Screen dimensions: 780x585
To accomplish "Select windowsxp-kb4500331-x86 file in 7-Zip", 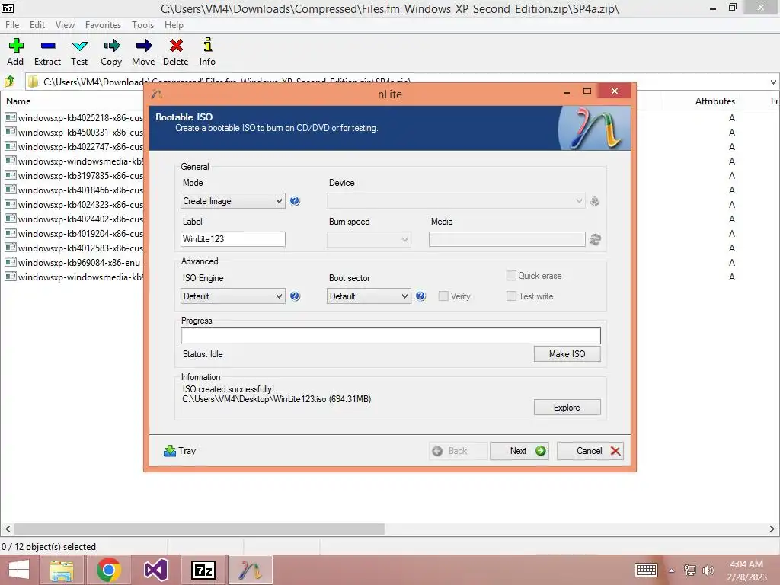I will 74,133.
